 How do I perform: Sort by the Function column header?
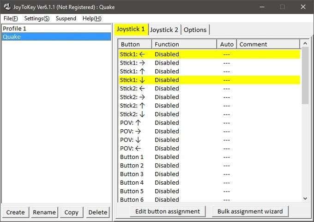point(184,44)
